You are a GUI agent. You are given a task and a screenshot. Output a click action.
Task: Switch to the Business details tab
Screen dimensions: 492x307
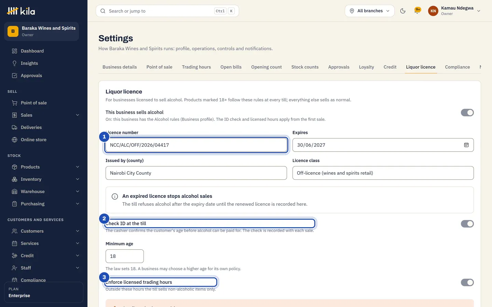point(120,67)
